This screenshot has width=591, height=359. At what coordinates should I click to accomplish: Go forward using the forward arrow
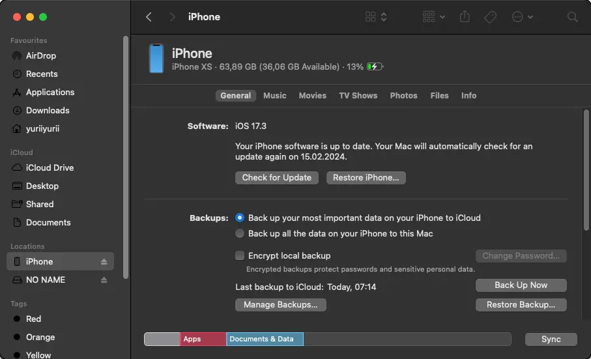coord(172,17)
